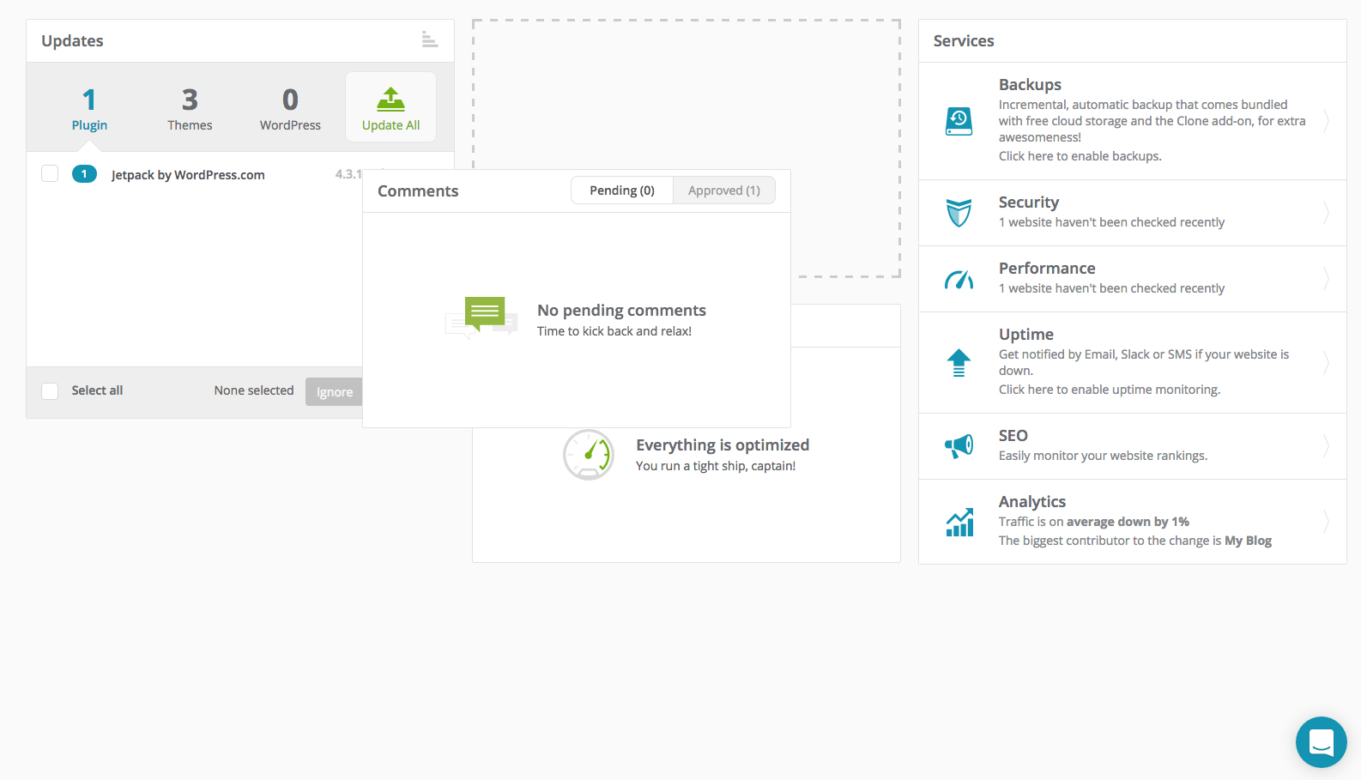Select the Pending (0) comments tab
Viewport: 1361px width, 780px height.
[x=622, y=190]
